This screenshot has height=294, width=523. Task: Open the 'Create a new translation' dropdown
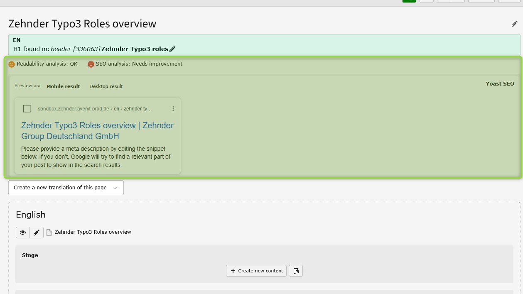coord(66,188)
